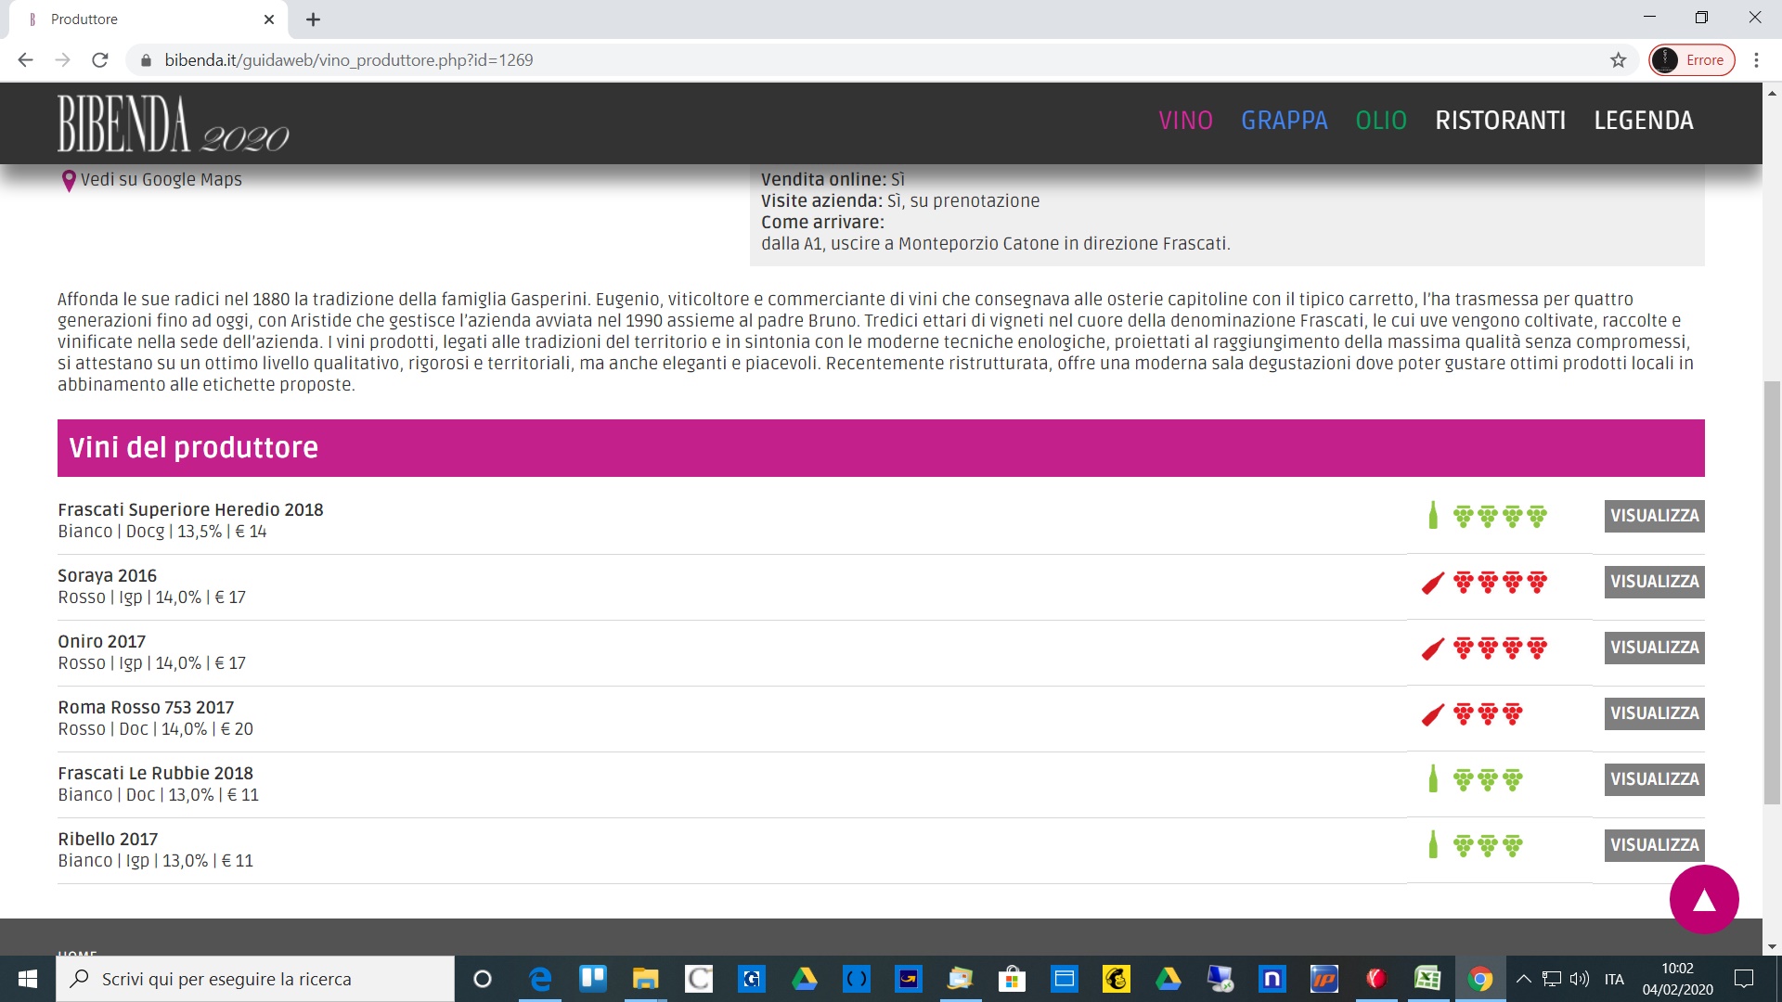Click the white bottle icon for Frascati Superiore Heredio
Screen dimensions: 1782x1002
[x=1433, y=516]
